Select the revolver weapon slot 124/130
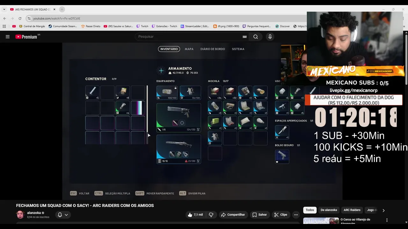The image size is (408, 229). pos(178,117)
